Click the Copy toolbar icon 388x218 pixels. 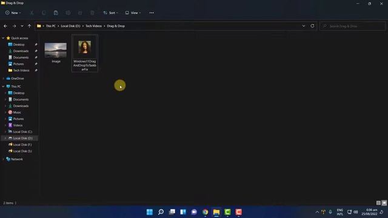(44, 13)
